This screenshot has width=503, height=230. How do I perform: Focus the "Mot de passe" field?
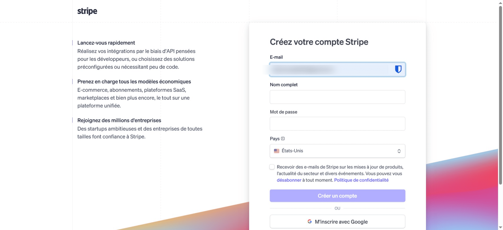click(337, 124)
